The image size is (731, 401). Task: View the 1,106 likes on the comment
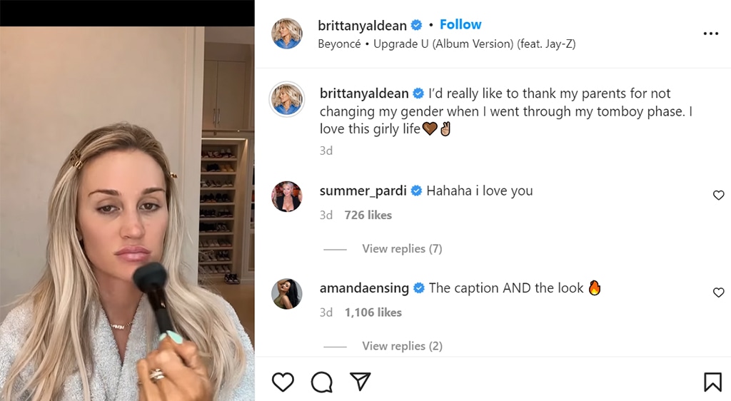click(x=373, y=313)
